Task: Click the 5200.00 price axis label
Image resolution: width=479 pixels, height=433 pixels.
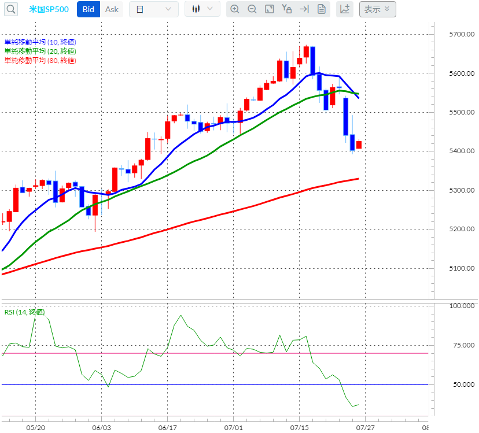Action: click(x=462, y=229)
